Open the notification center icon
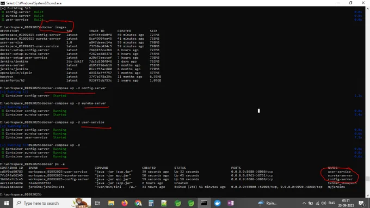370x208 pixels. tap(361, 203)
